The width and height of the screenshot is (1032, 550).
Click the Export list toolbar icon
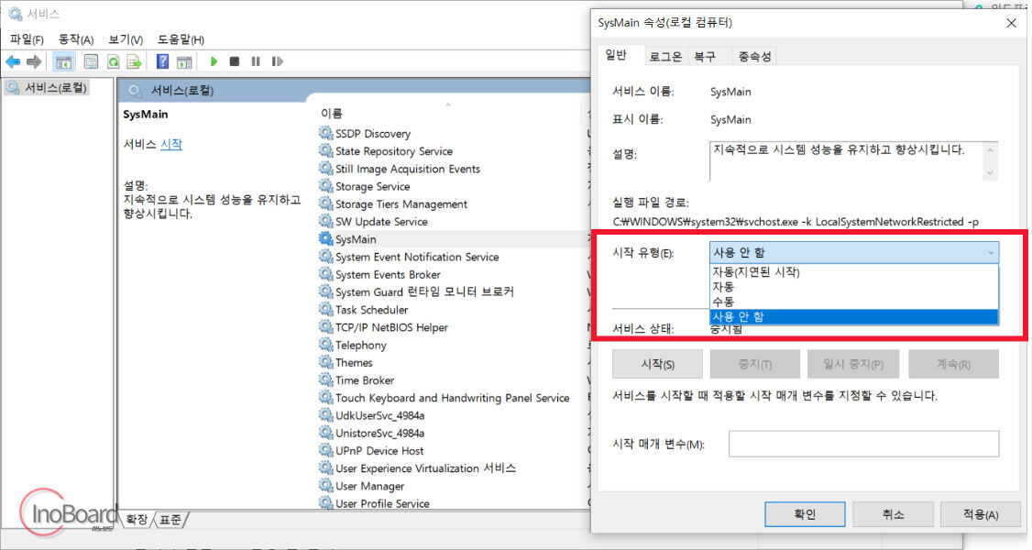coord(134,61)
